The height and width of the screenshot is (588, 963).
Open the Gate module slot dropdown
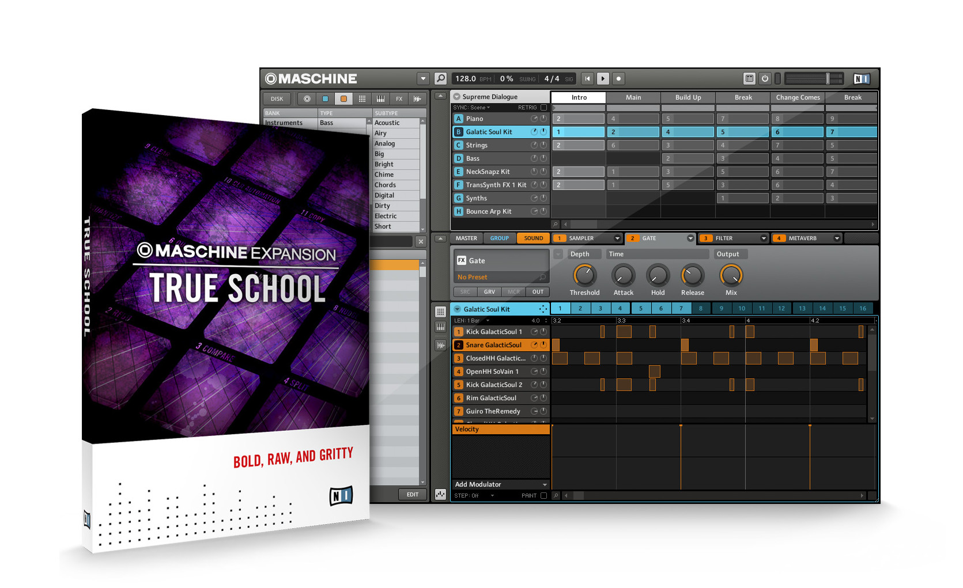click(690, 238)
